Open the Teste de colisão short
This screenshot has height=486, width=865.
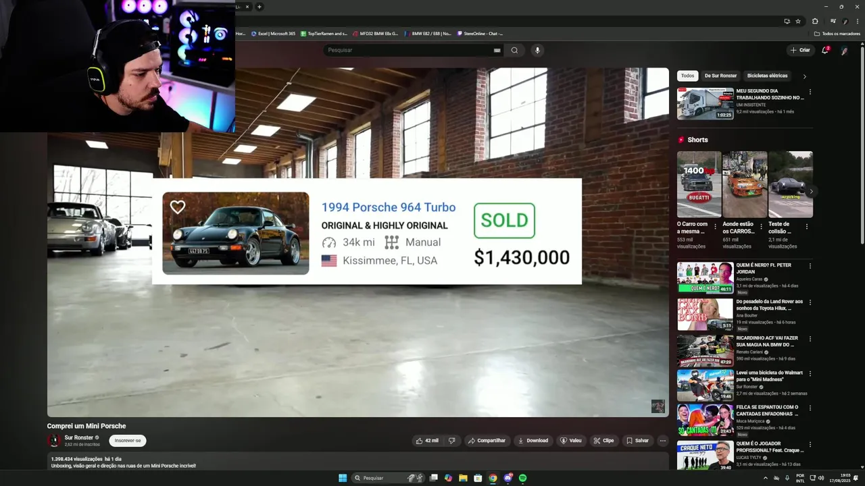click(x=791, y=184)
